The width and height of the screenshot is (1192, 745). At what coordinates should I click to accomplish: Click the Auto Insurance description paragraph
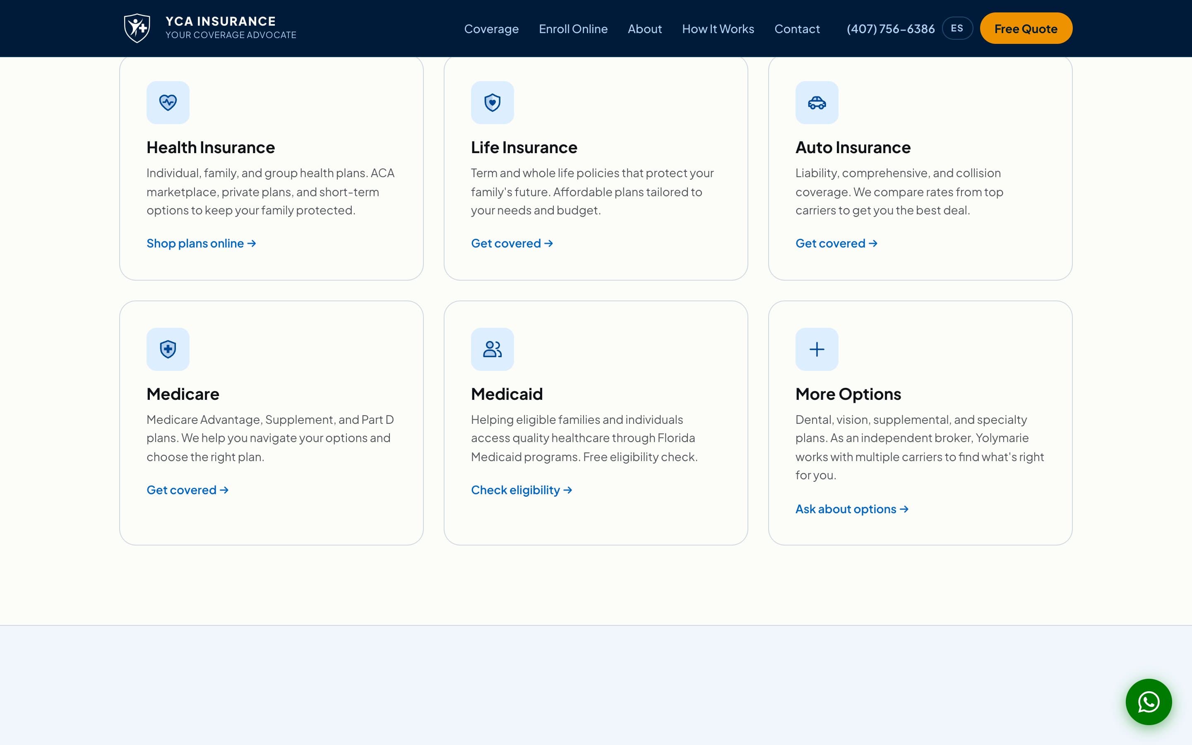[x=899, y=192]
